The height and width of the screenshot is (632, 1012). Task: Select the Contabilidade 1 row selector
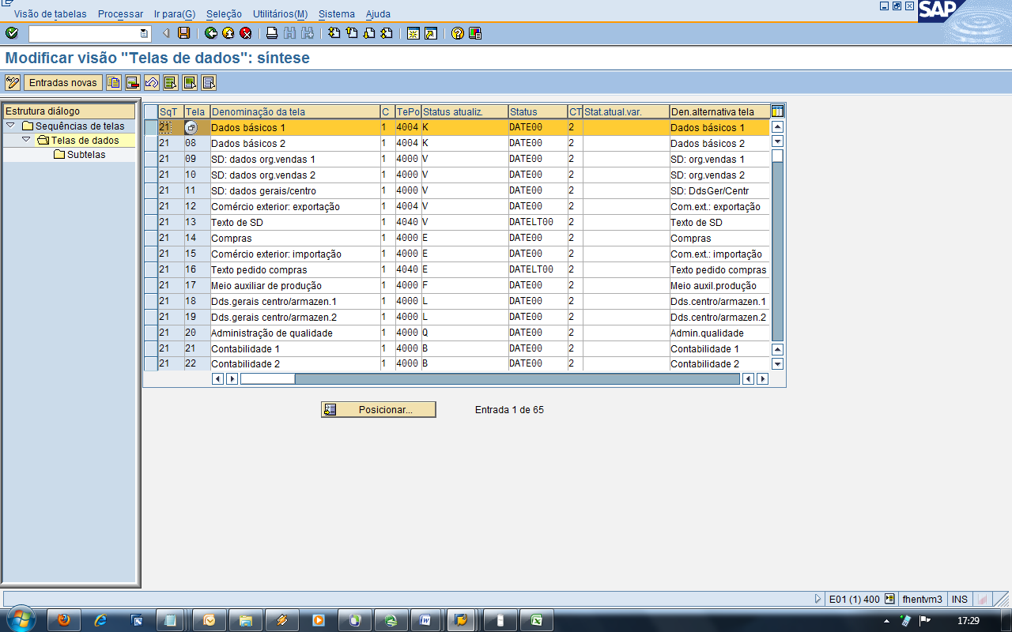click(x=150, y=348)
